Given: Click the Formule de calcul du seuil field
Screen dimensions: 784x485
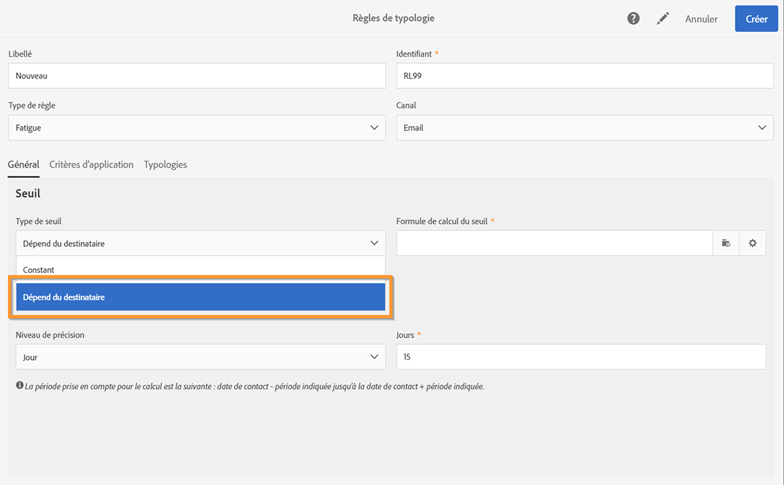Looking at the screenshot, I should coord(554,243).
